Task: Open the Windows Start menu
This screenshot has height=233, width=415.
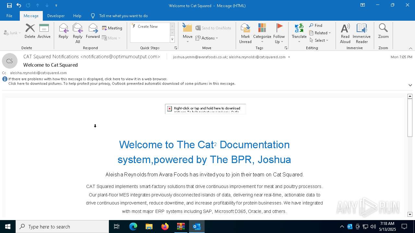Action: click(8, 227)
